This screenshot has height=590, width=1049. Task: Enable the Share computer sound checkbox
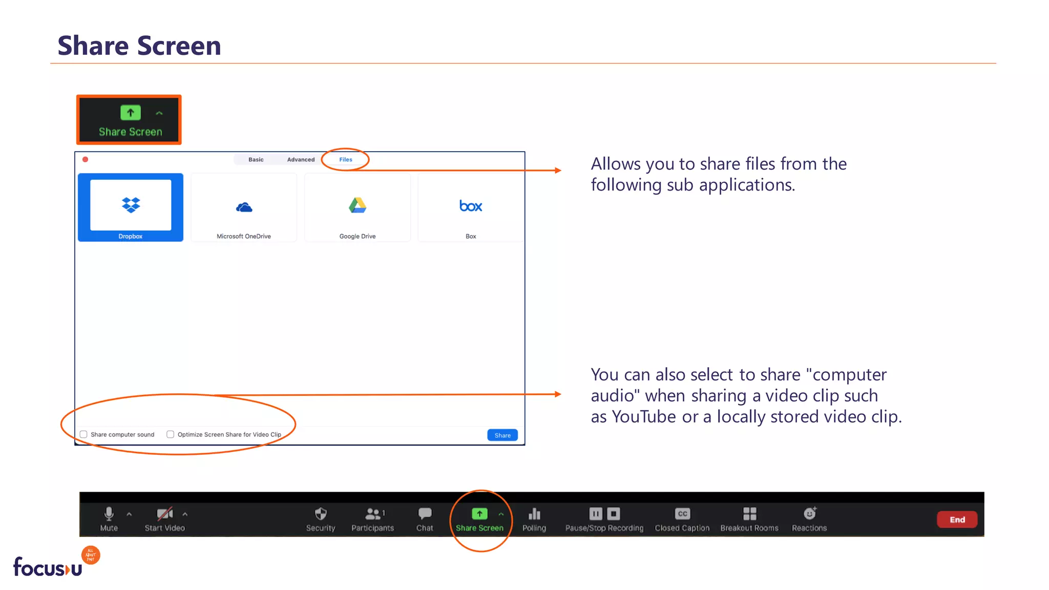pyautogui.click(x=83, y=434)
